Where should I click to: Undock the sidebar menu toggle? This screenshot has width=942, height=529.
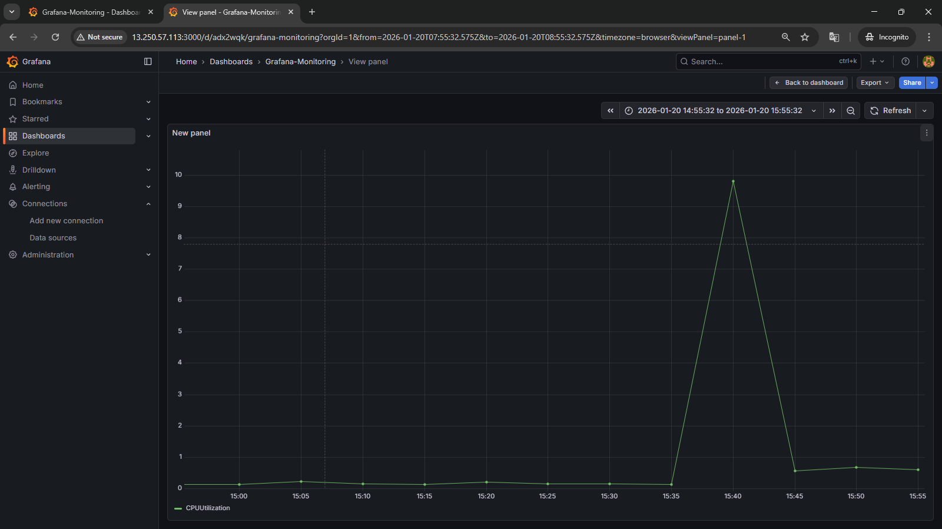click(x=148, y=61)
